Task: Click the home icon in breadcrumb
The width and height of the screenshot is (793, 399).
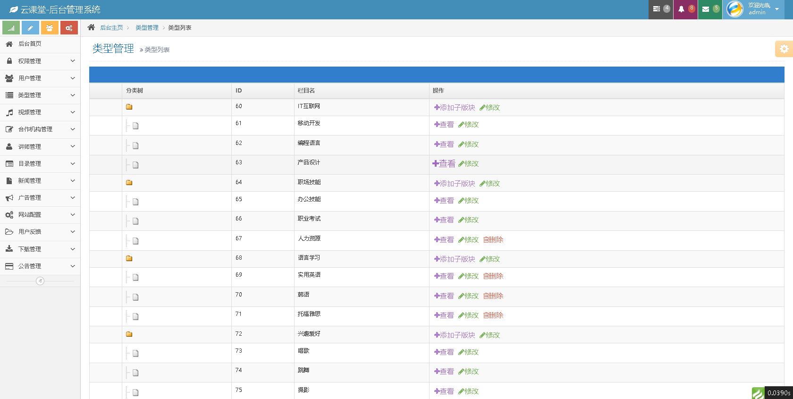Action: (x=91, y=27)
